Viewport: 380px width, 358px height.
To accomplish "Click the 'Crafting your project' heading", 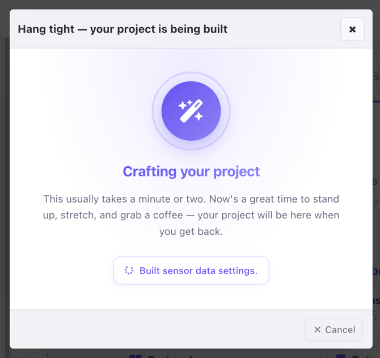I will tap(191, 171).
